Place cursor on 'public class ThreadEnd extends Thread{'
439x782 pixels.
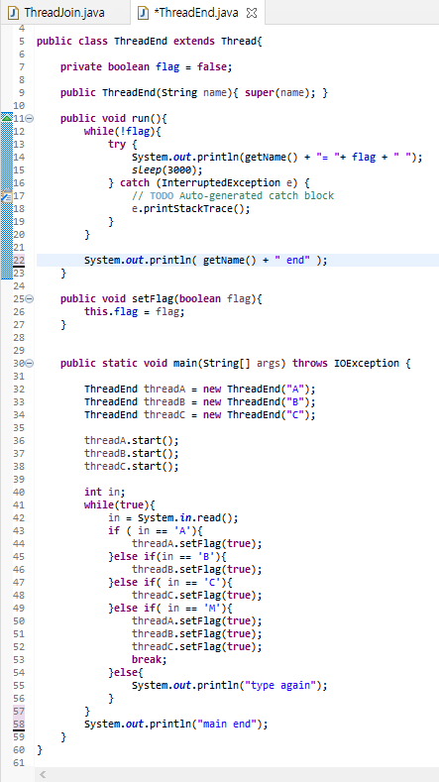pos(150,42)
